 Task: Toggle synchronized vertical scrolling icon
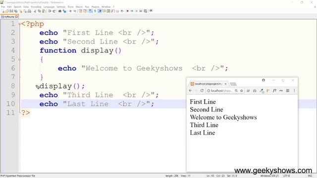80,11
